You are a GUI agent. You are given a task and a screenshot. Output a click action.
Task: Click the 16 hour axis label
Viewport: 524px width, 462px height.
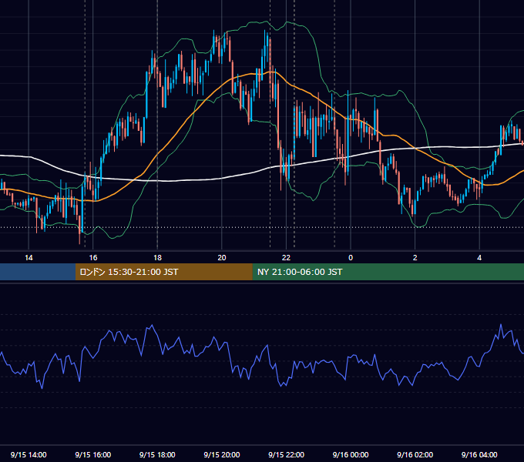point(93,258)
